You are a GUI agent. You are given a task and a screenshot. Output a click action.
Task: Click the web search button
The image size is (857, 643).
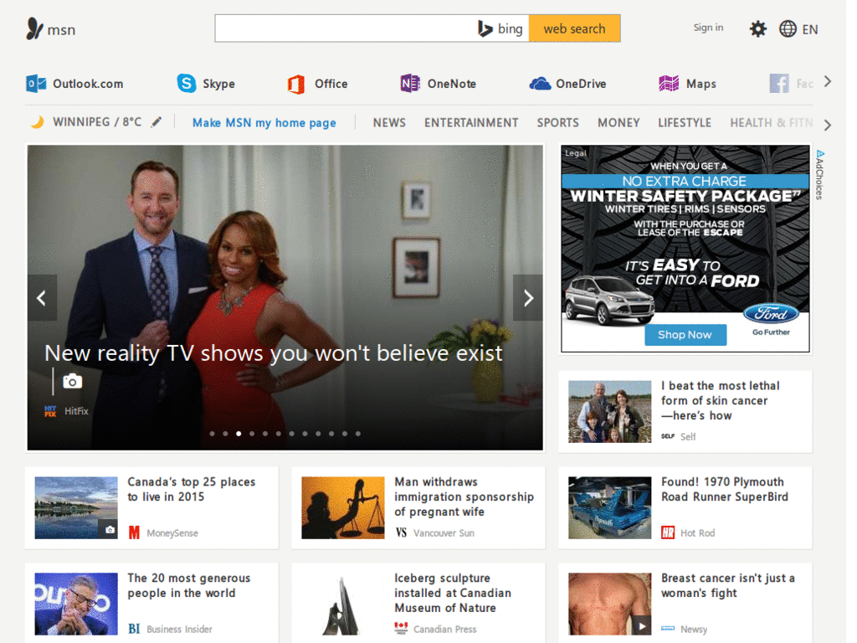click(x=575, y=28)
